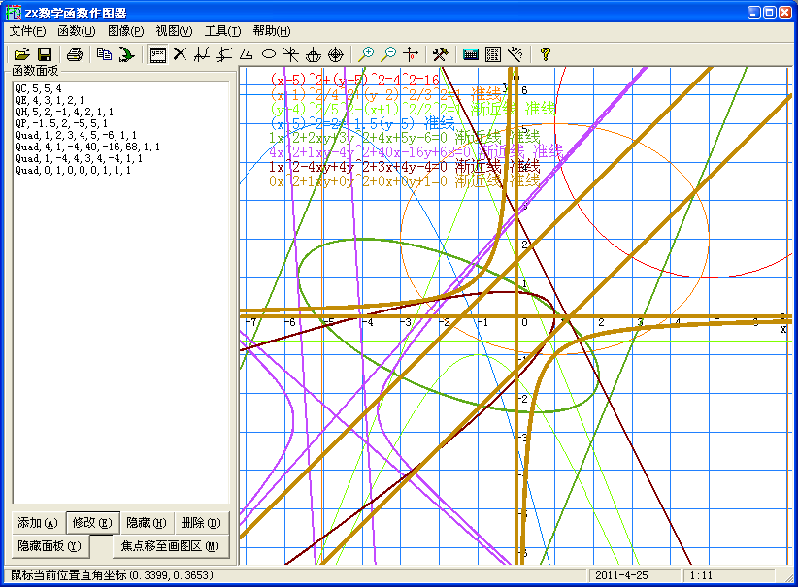Select list entry Quad,4,1,-4,40,-16,68,1,1

click(x=87, y=147)
